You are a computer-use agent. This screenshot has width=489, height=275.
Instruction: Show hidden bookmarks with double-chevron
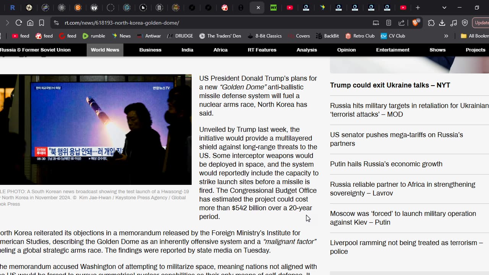coord(446,36)
